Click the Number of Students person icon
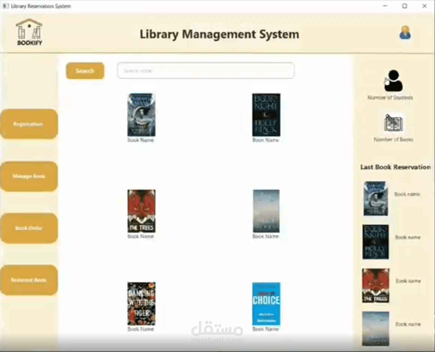Viewport: 435px width, 352px height. tap(393, 81)
